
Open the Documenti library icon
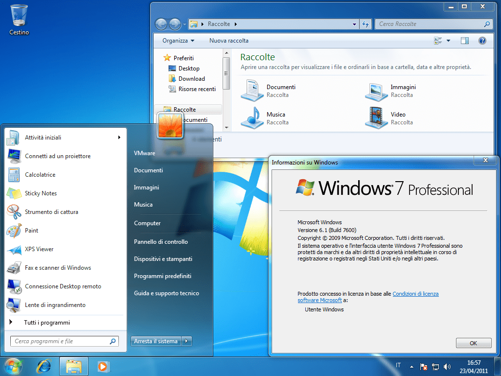click(x=252, y=91)
